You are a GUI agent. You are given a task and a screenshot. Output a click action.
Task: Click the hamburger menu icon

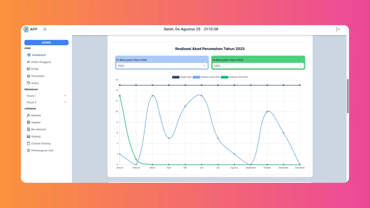point(45,29)
